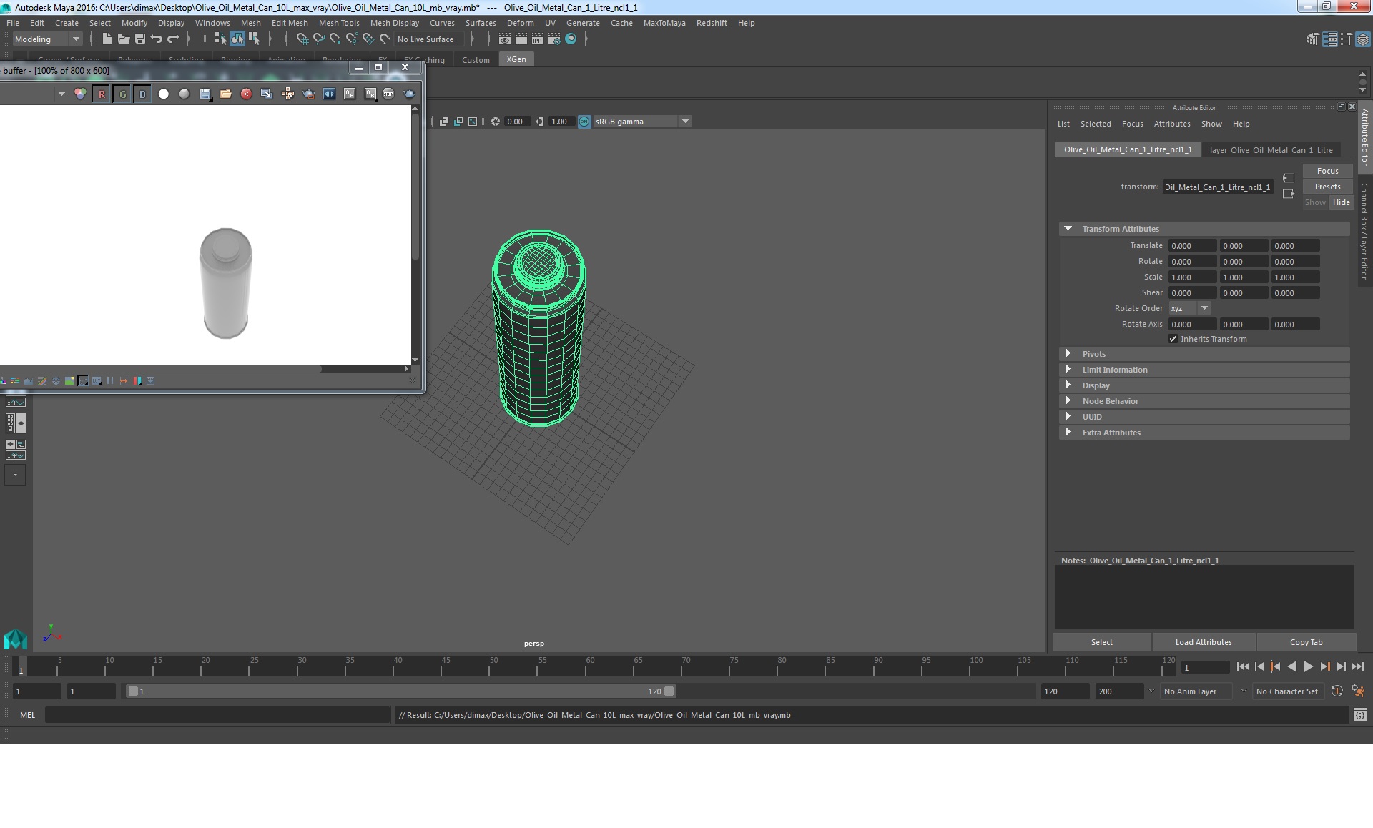Save the scene with the floppy disk icon
The image size is (1373, 828).
(140, 39)
